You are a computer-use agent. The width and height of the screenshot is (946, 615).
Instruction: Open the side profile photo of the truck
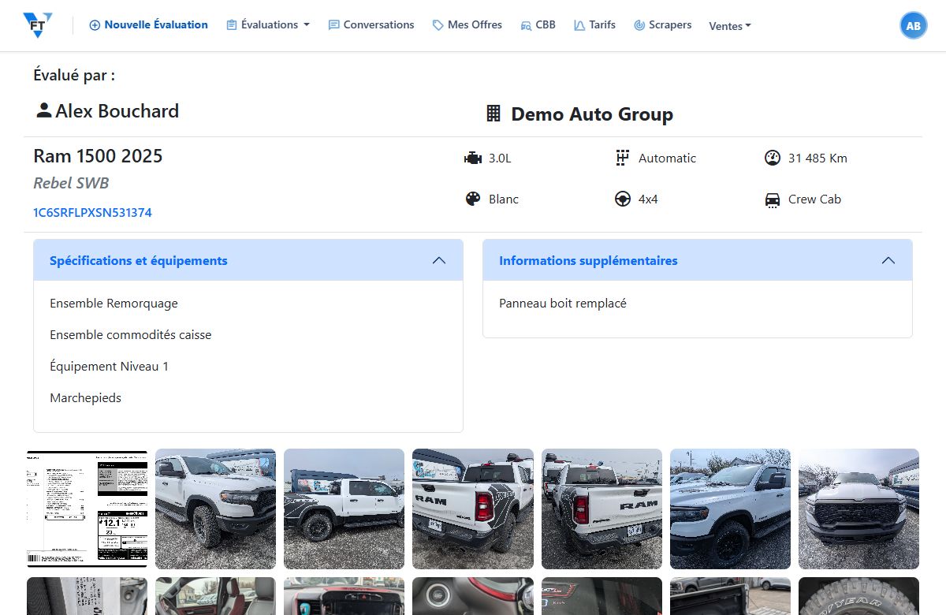[x=344, y=509]
